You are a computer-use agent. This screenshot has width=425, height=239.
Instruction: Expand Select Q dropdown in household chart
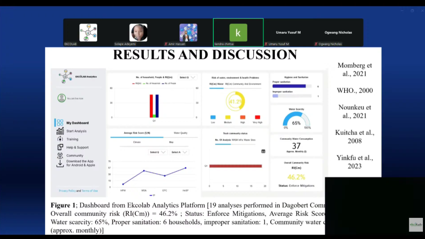187,77
